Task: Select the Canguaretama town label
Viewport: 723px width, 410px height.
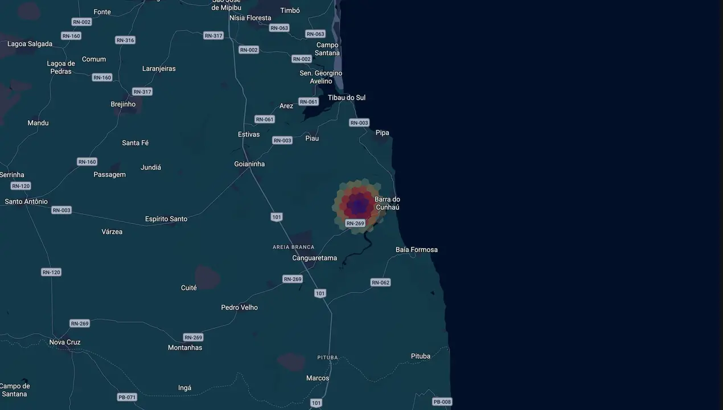Action: [x=314, y=258]
